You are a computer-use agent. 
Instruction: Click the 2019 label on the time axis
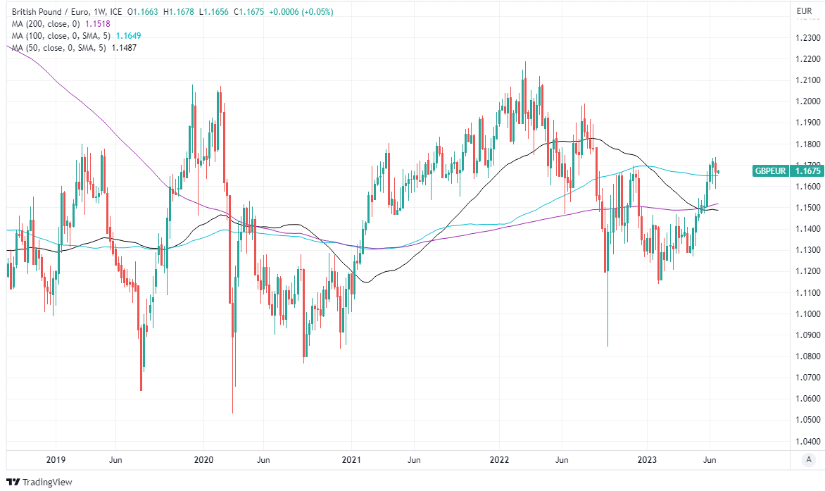pos(56,460)
